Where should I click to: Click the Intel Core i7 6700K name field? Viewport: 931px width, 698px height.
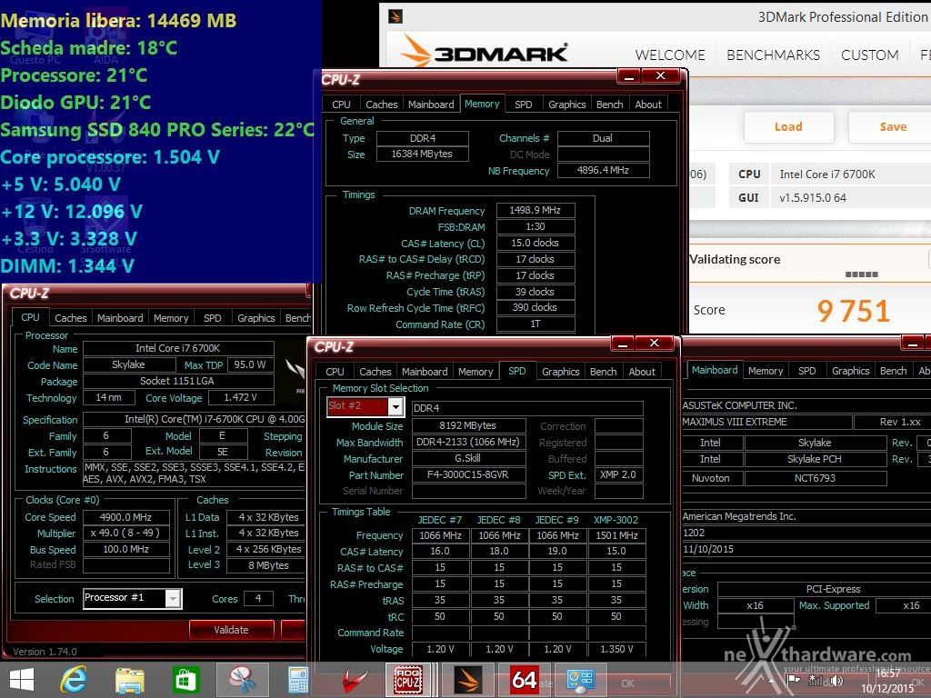[x=178, y=348]
